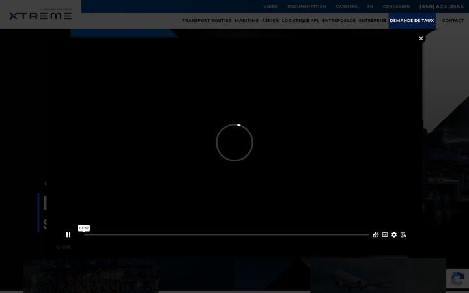The image size is (469, 293).
Task: Click the Close text link
Action: pyautogui.click(x=63, y=247)
